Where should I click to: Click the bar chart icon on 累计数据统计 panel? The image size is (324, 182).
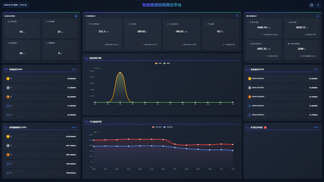pyautogui.click(x=317, y=16)
